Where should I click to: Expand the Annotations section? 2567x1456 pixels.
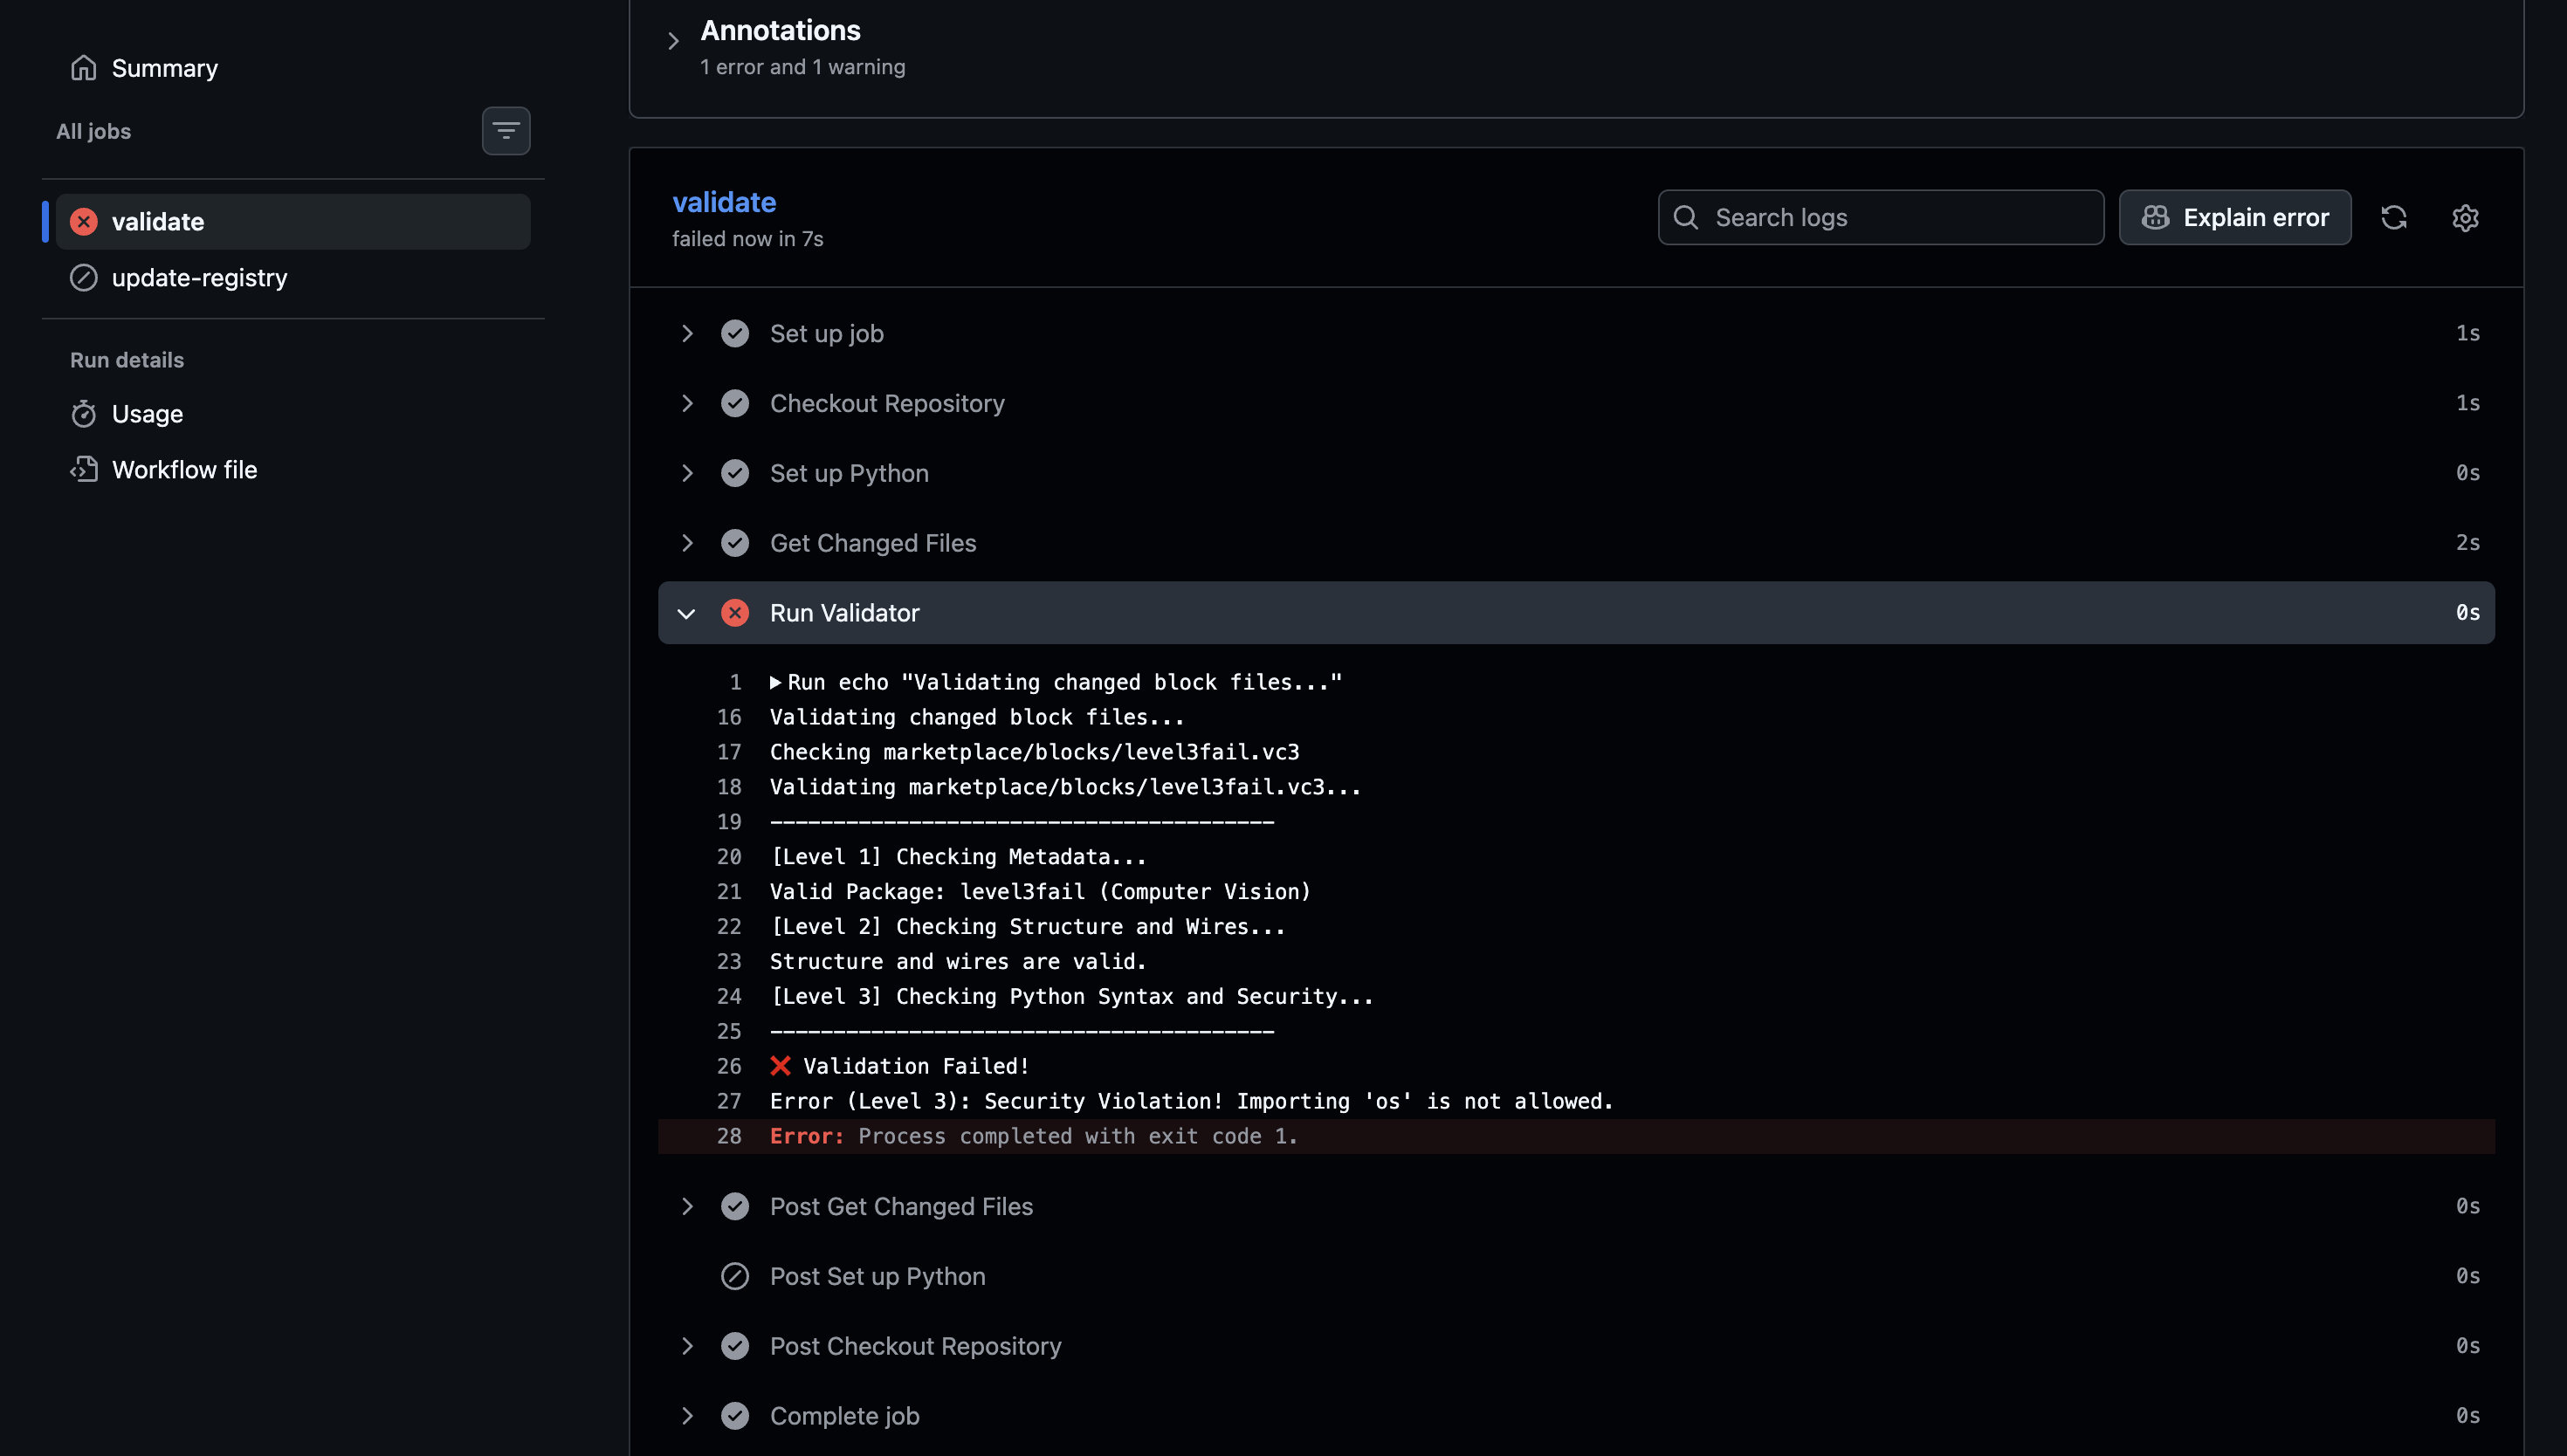pyautogui.click(x=673, y=41)
